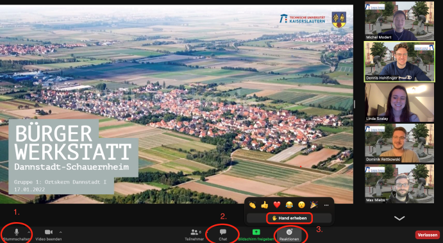Stop camera with Video beenden
443x243 pixels.
coord(49,235)
